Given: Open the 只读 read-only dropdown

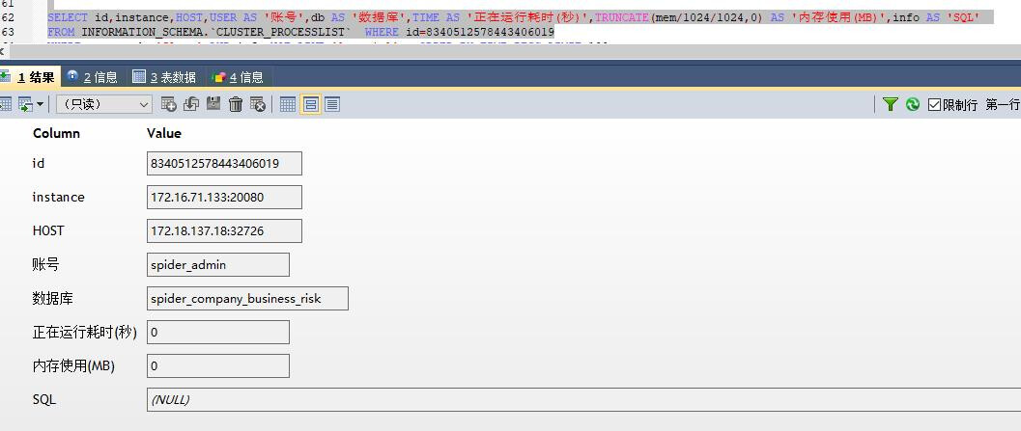Looking at the screenshot, I should (x=103, y=104).
